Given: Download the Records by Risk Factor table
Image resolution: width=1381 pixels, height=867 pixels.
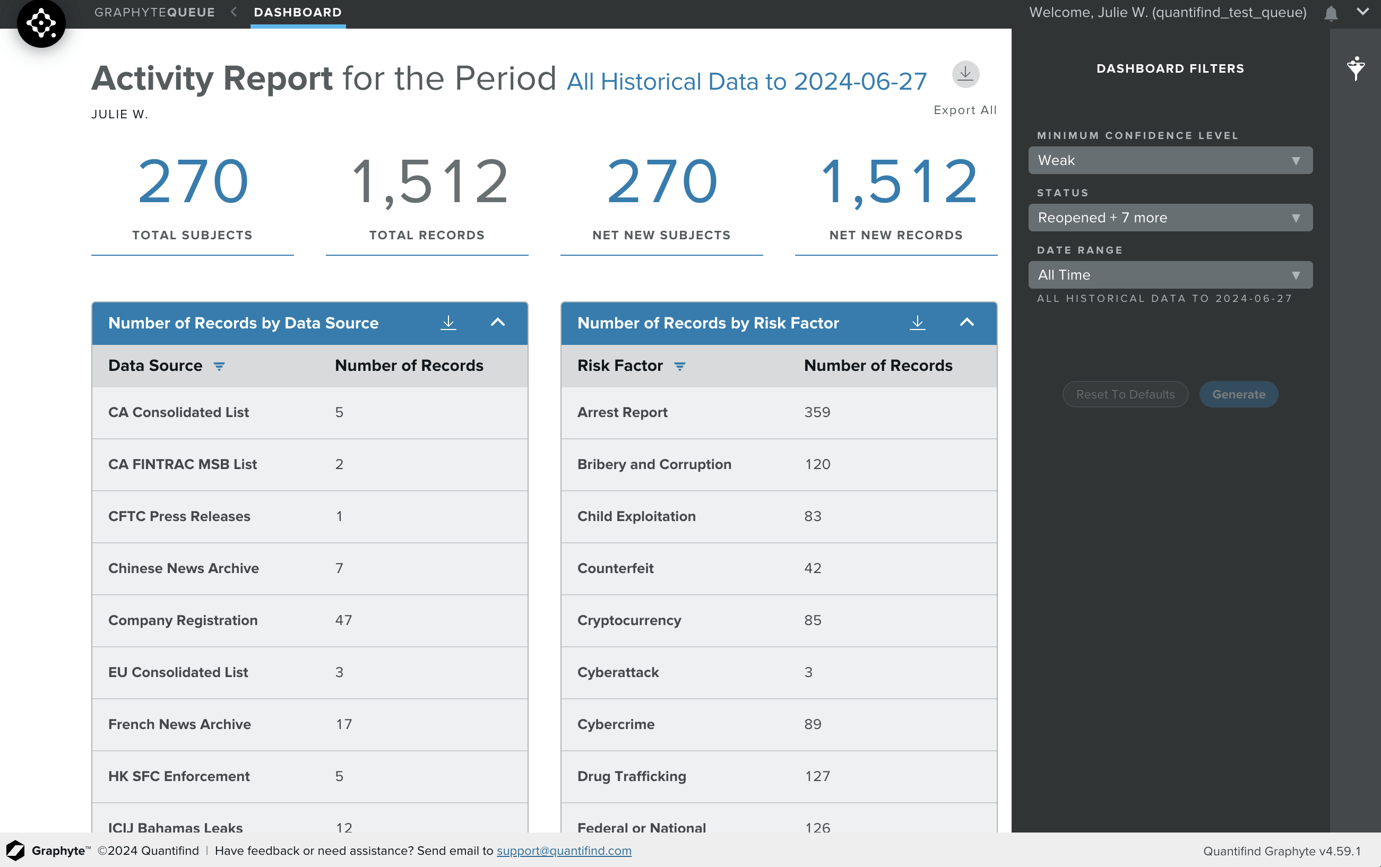Looking at the screenshot, I should (x=917, y=323).
